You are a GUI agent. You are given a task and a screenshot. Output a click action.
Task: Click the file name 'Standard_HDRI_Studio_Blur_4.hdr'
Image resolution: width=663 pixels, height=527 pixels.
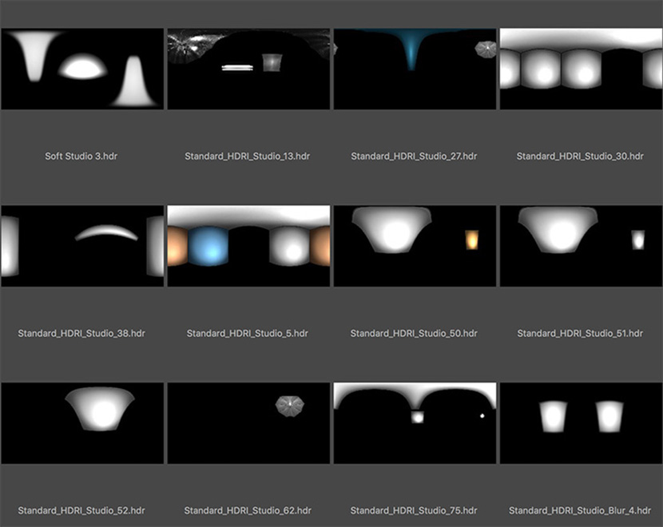(x=580, y=510)
